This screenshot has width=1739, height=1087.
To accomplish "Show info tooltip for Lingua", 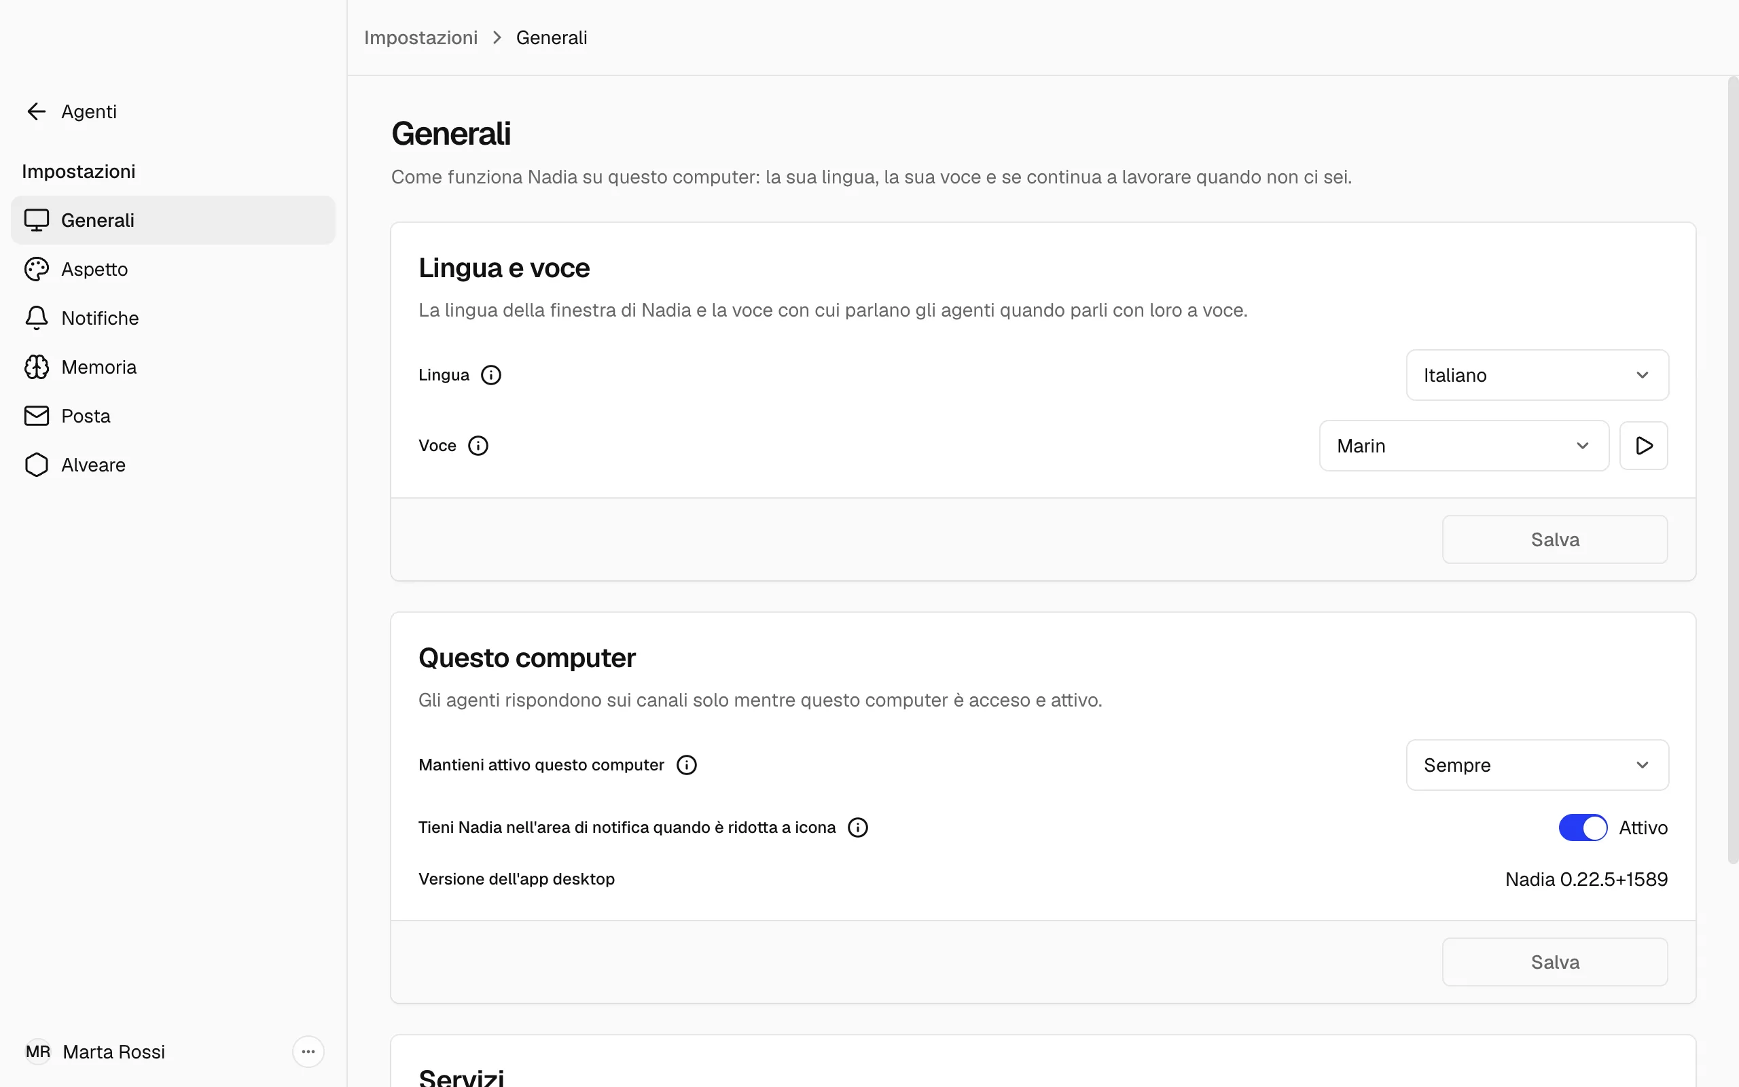I will 491,375.
